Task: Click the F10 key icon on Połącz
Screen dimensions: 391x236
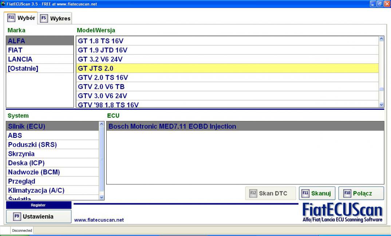Action: click(x=347, y=193)
